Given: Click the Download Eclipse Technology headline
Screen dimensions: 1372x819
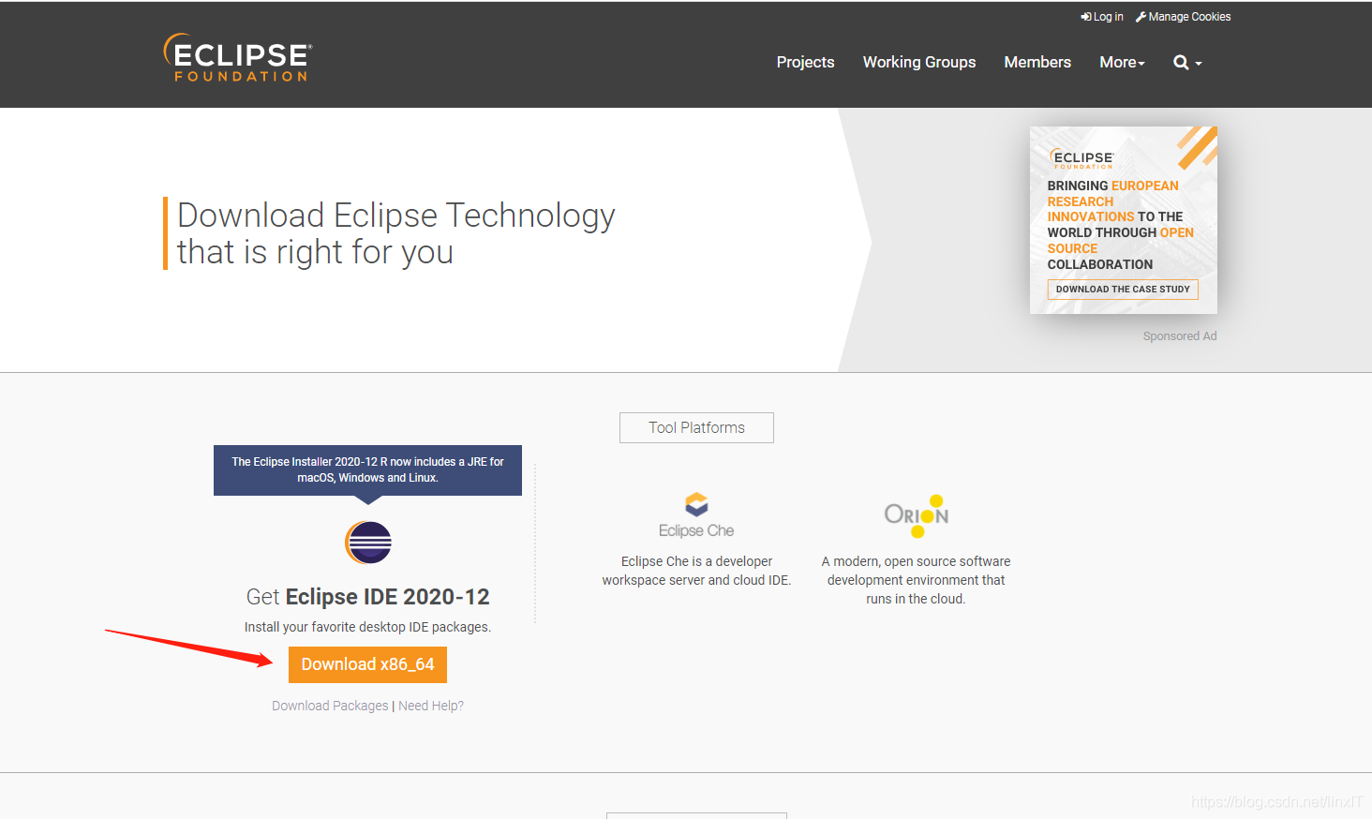Looking at the screenshot, I should pyautogui.click(x=395, y=233).
